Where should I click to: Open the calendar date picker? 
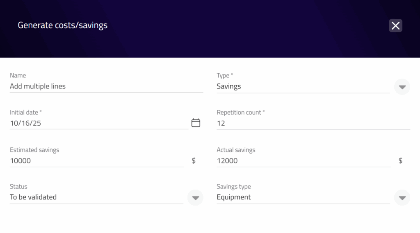click(196, 123)
